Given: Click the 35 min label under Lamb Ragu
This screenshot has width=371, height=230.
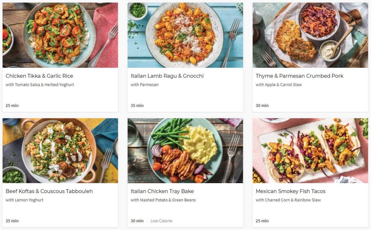Looking at the screenshot, I should 136,106.
